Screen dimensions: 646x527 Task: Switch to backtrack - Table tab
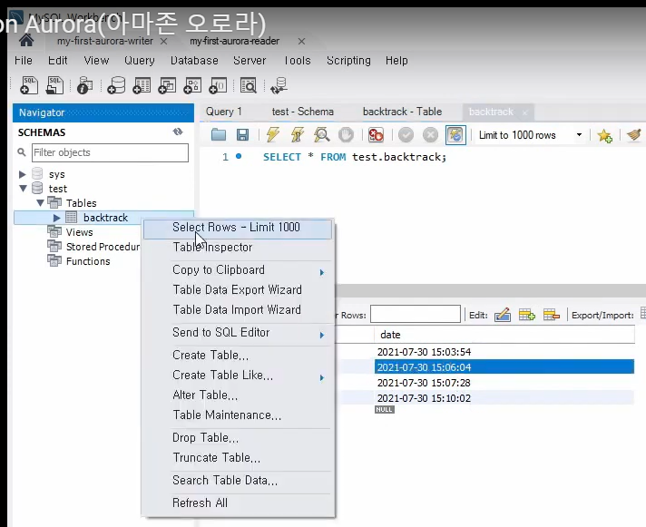402,112
